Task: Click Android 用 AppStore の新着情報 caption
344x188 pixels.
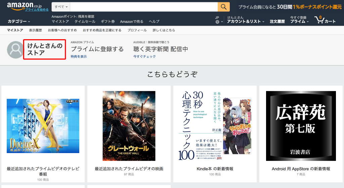Action: 301,169
